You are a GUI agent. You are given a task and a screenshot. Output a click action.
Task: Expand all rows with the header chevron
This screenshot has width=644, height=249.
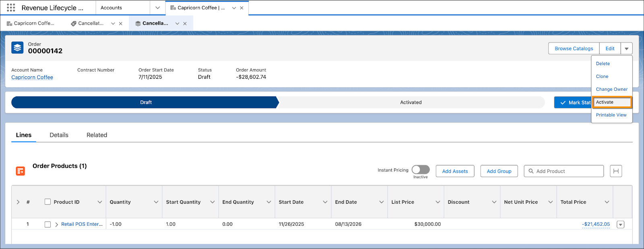click(18, 202)
